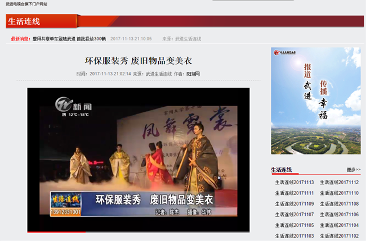Click 武进电视台旗下门户网站 at page top
This screenshot has height=241, width=366.
pyautogui.click(x=26, y=3)
